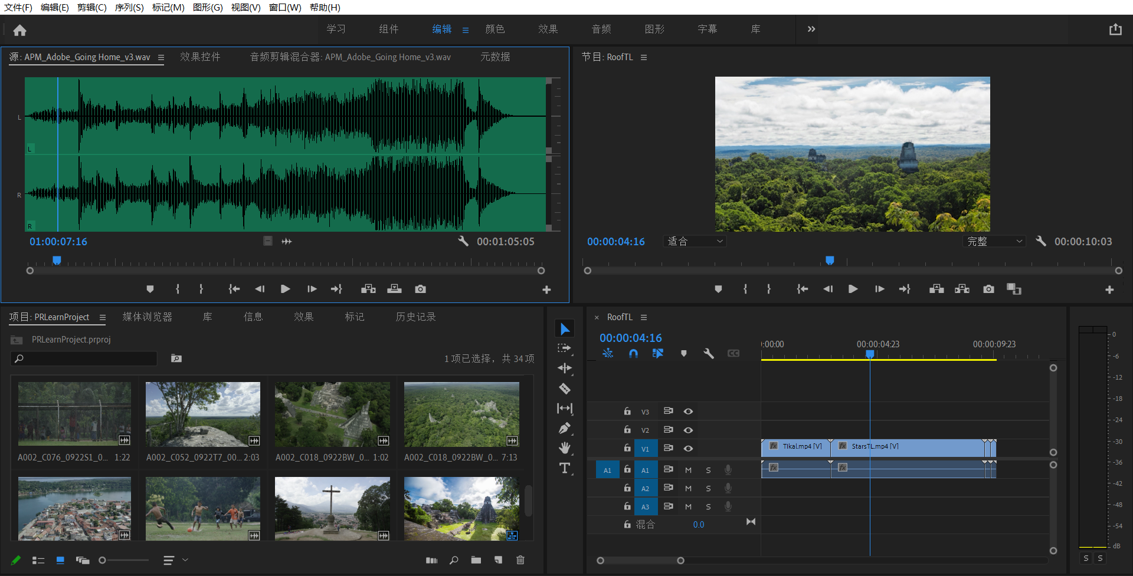Image resolution: width=1133 pixels, height=576 pixels.
Task: Select the Selection arrow tool
Action: (x=565, y=329)
